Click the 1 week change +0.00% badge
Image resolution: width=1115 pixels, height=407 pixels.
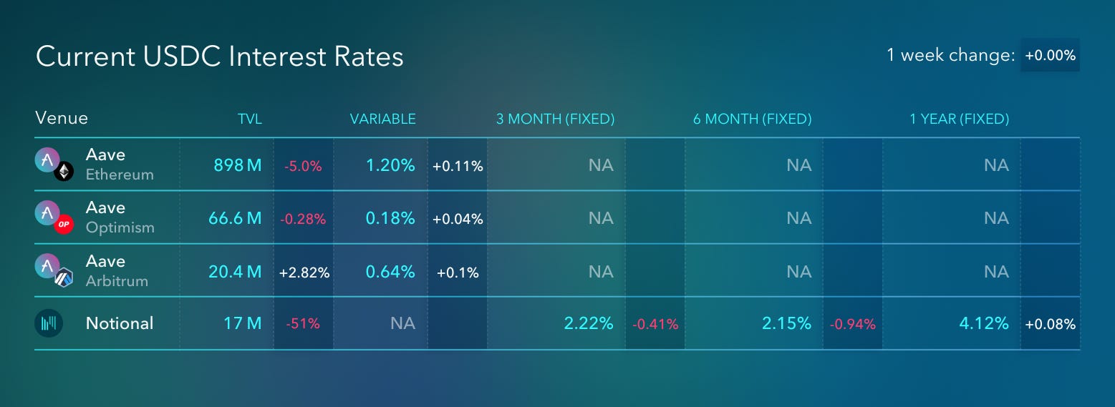1050,55
